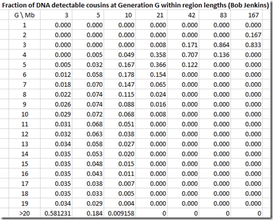Click the 0.184 cell in last row
273x220 pixels.
(x=88, y=213)
